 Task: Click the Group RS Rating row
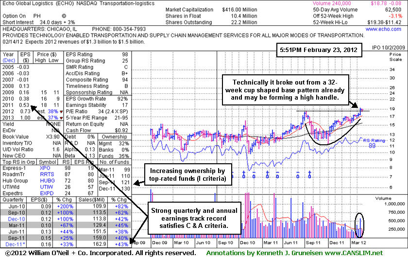97,61
